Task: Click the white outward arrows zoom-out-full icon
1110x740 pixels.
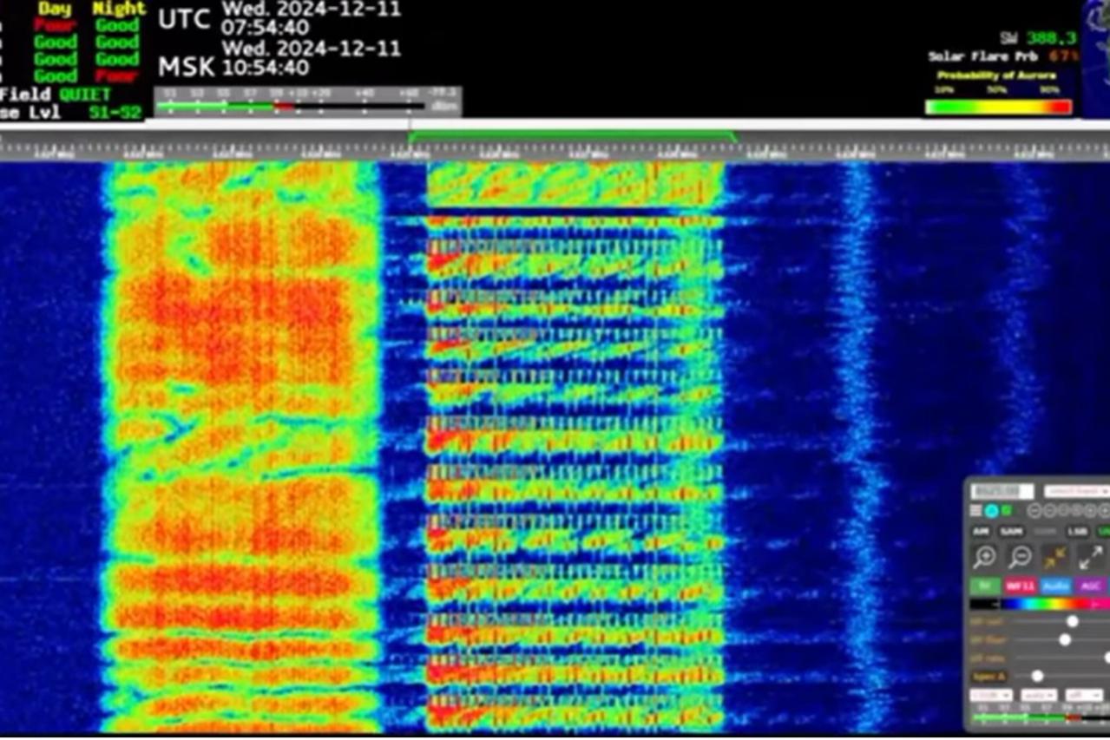Action: (1091, 558)
